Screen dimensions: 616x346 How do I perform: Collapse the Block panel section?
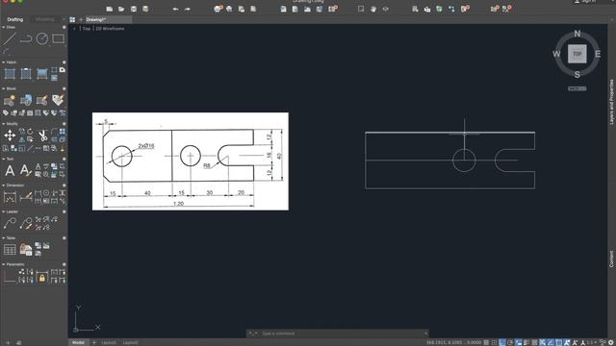[x=4, y=88]
